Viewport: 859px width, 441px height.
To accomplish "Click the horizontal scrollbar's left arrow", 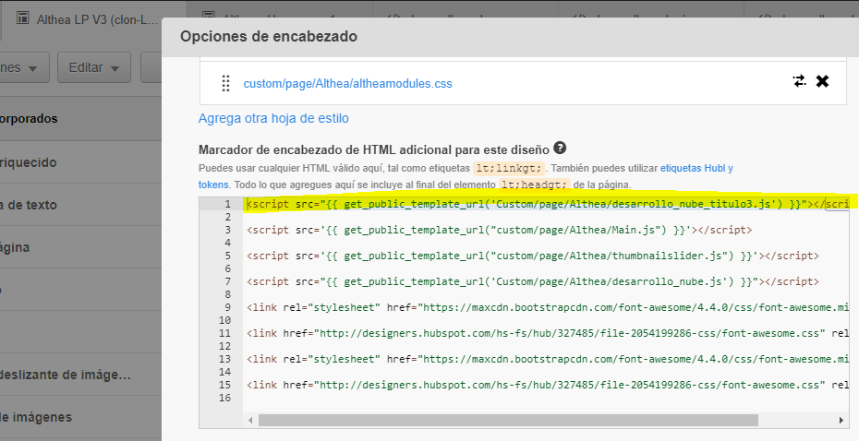I will (250, 420).
